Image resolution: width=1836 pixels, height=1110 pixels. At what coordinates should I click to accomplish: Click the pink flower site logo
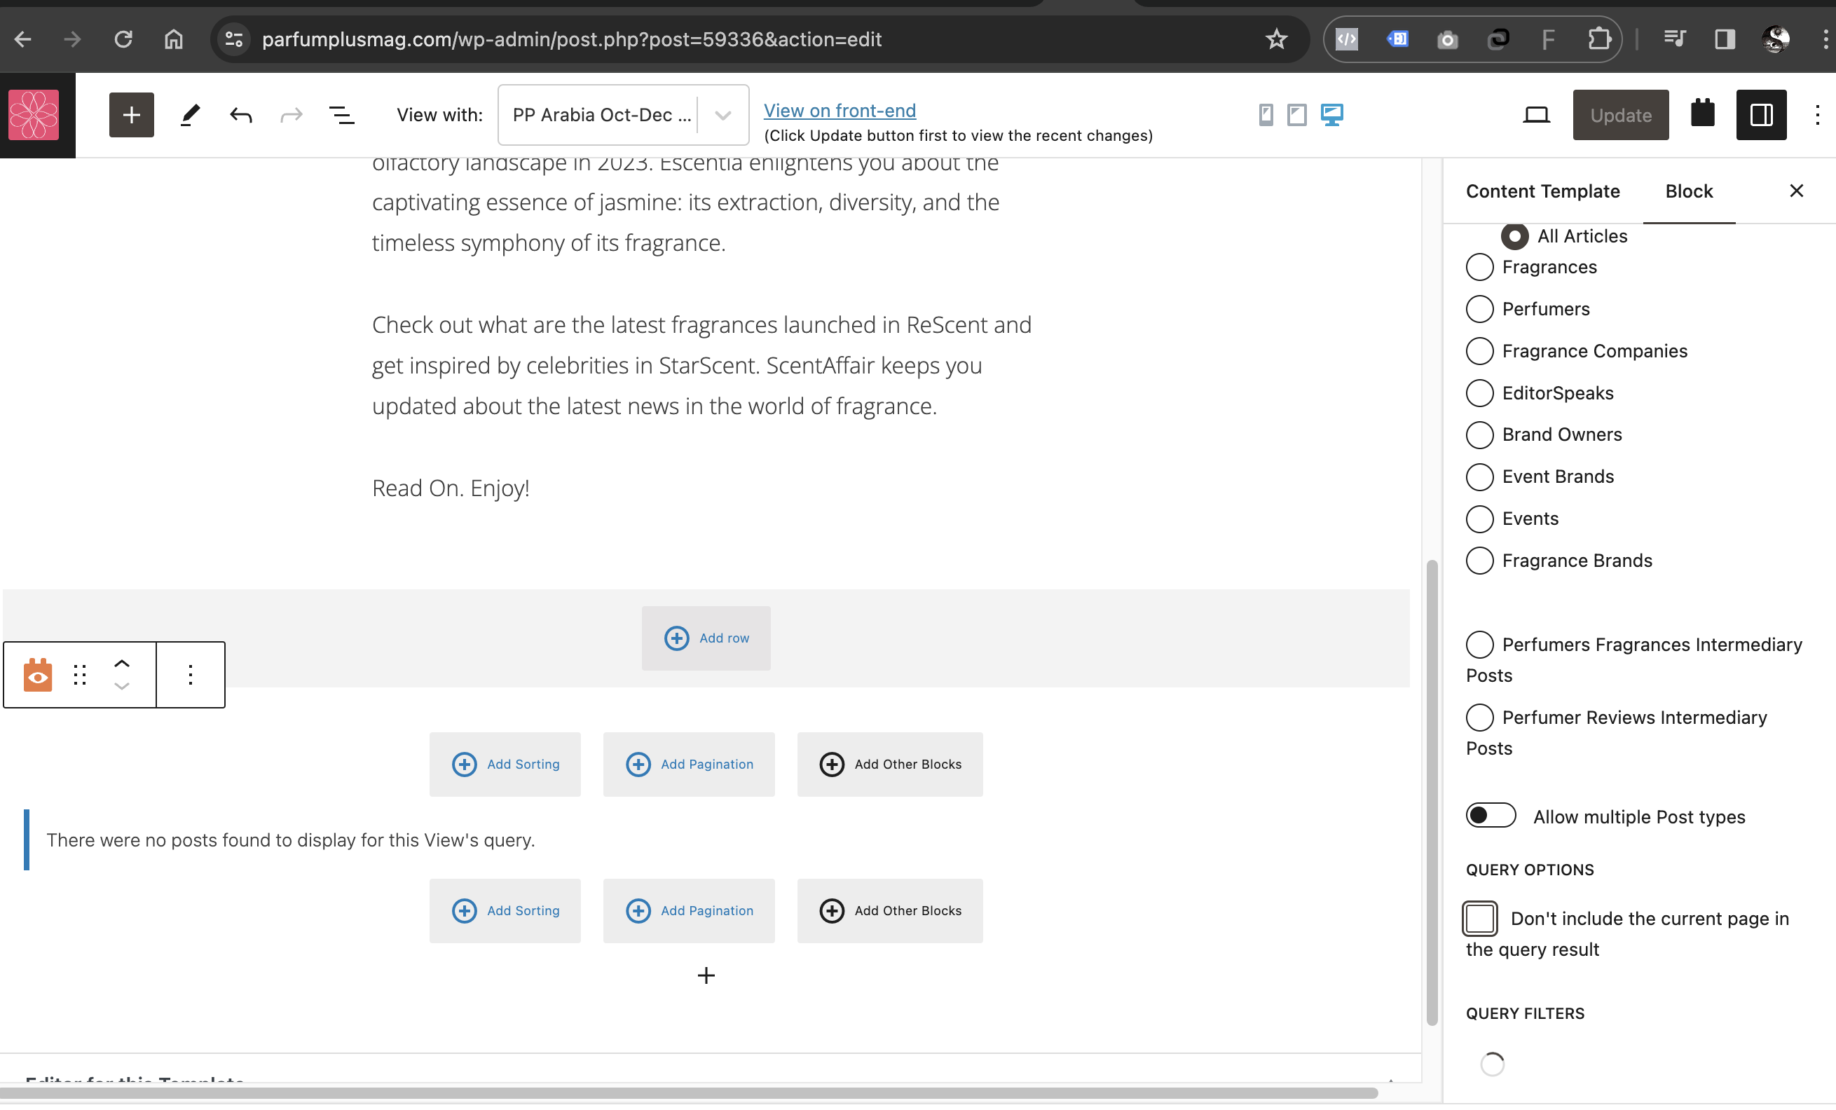34,115
